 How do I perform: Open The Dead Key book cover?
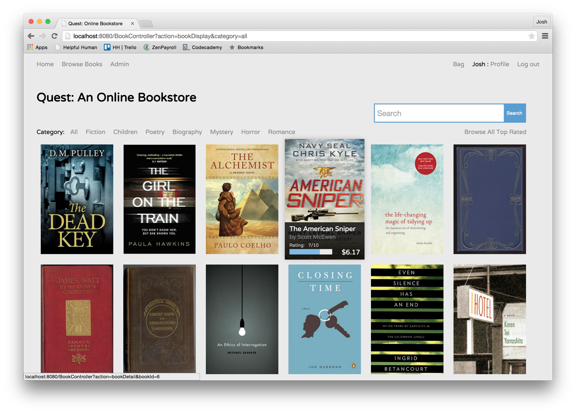[x=77, y=199]
